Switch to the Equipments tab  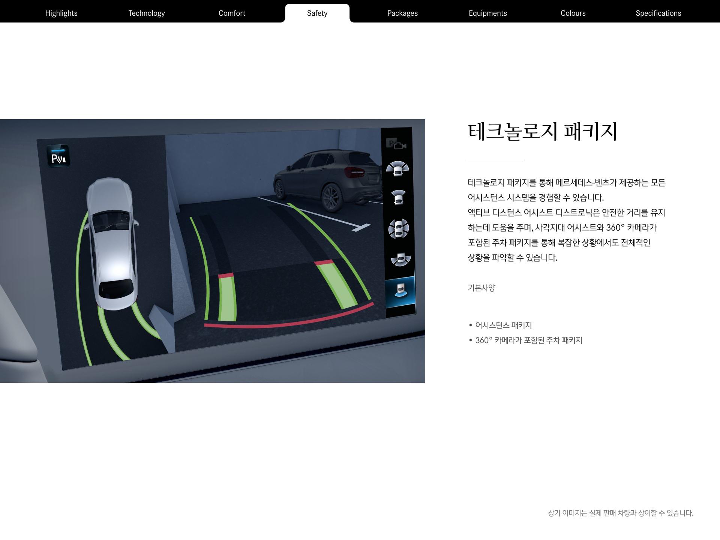tap(487, 13)
